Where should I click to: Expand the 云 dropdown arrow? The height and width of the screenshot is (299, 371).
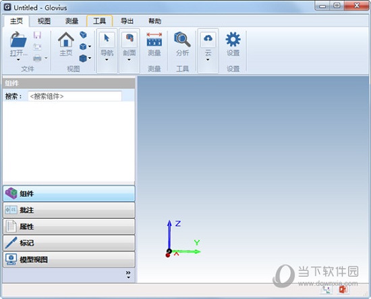tap(208, 60)
